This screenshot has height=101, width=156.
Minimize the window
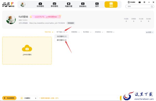point(149,2)
